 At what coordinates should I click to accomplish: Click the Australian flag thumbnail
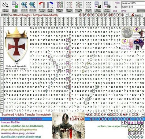coord(139,44)
